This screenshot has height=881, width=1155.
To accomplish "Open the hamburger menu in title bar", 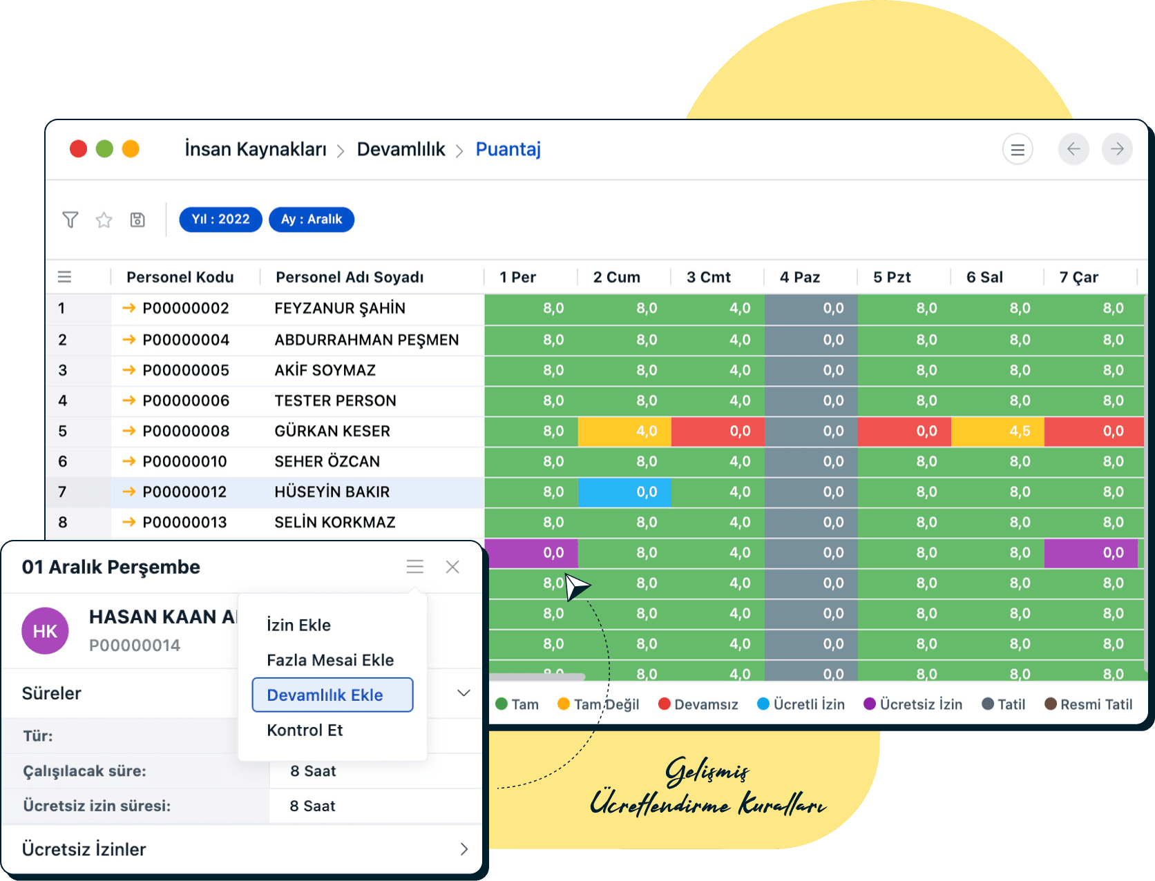I will pyautogui.click(x=1017, y=149).
